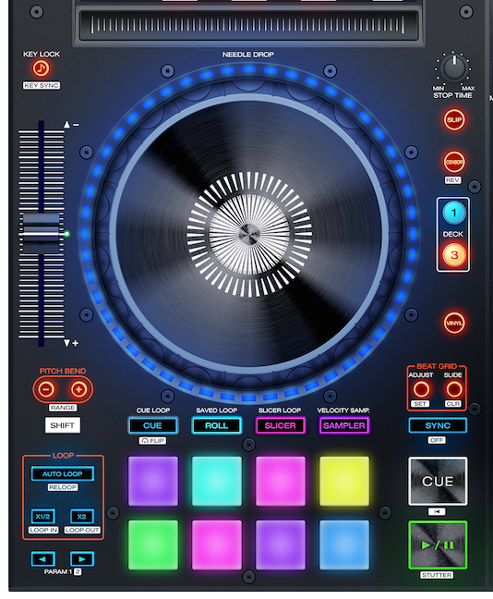Toggle the Key Lock note button

[x=41, y=68]
